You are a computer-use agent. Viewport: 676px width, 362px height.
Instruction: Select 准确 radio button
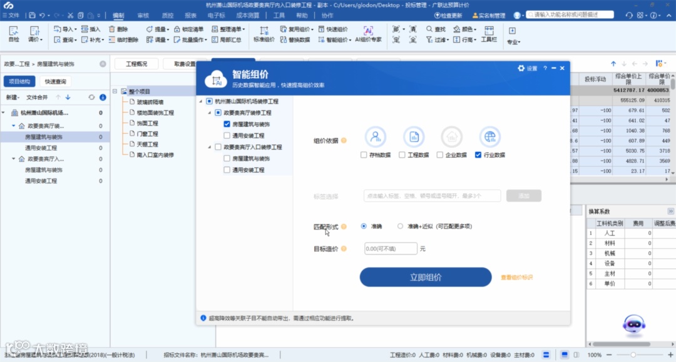(364, 226)
